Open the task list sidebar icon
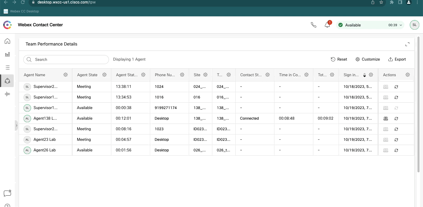The image size is (423, 207). (x=7, y=67)
